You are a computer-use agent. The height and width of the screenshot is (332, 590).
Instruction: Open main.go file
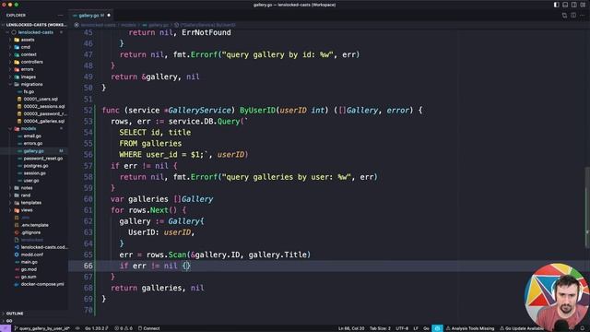[29, 262]
